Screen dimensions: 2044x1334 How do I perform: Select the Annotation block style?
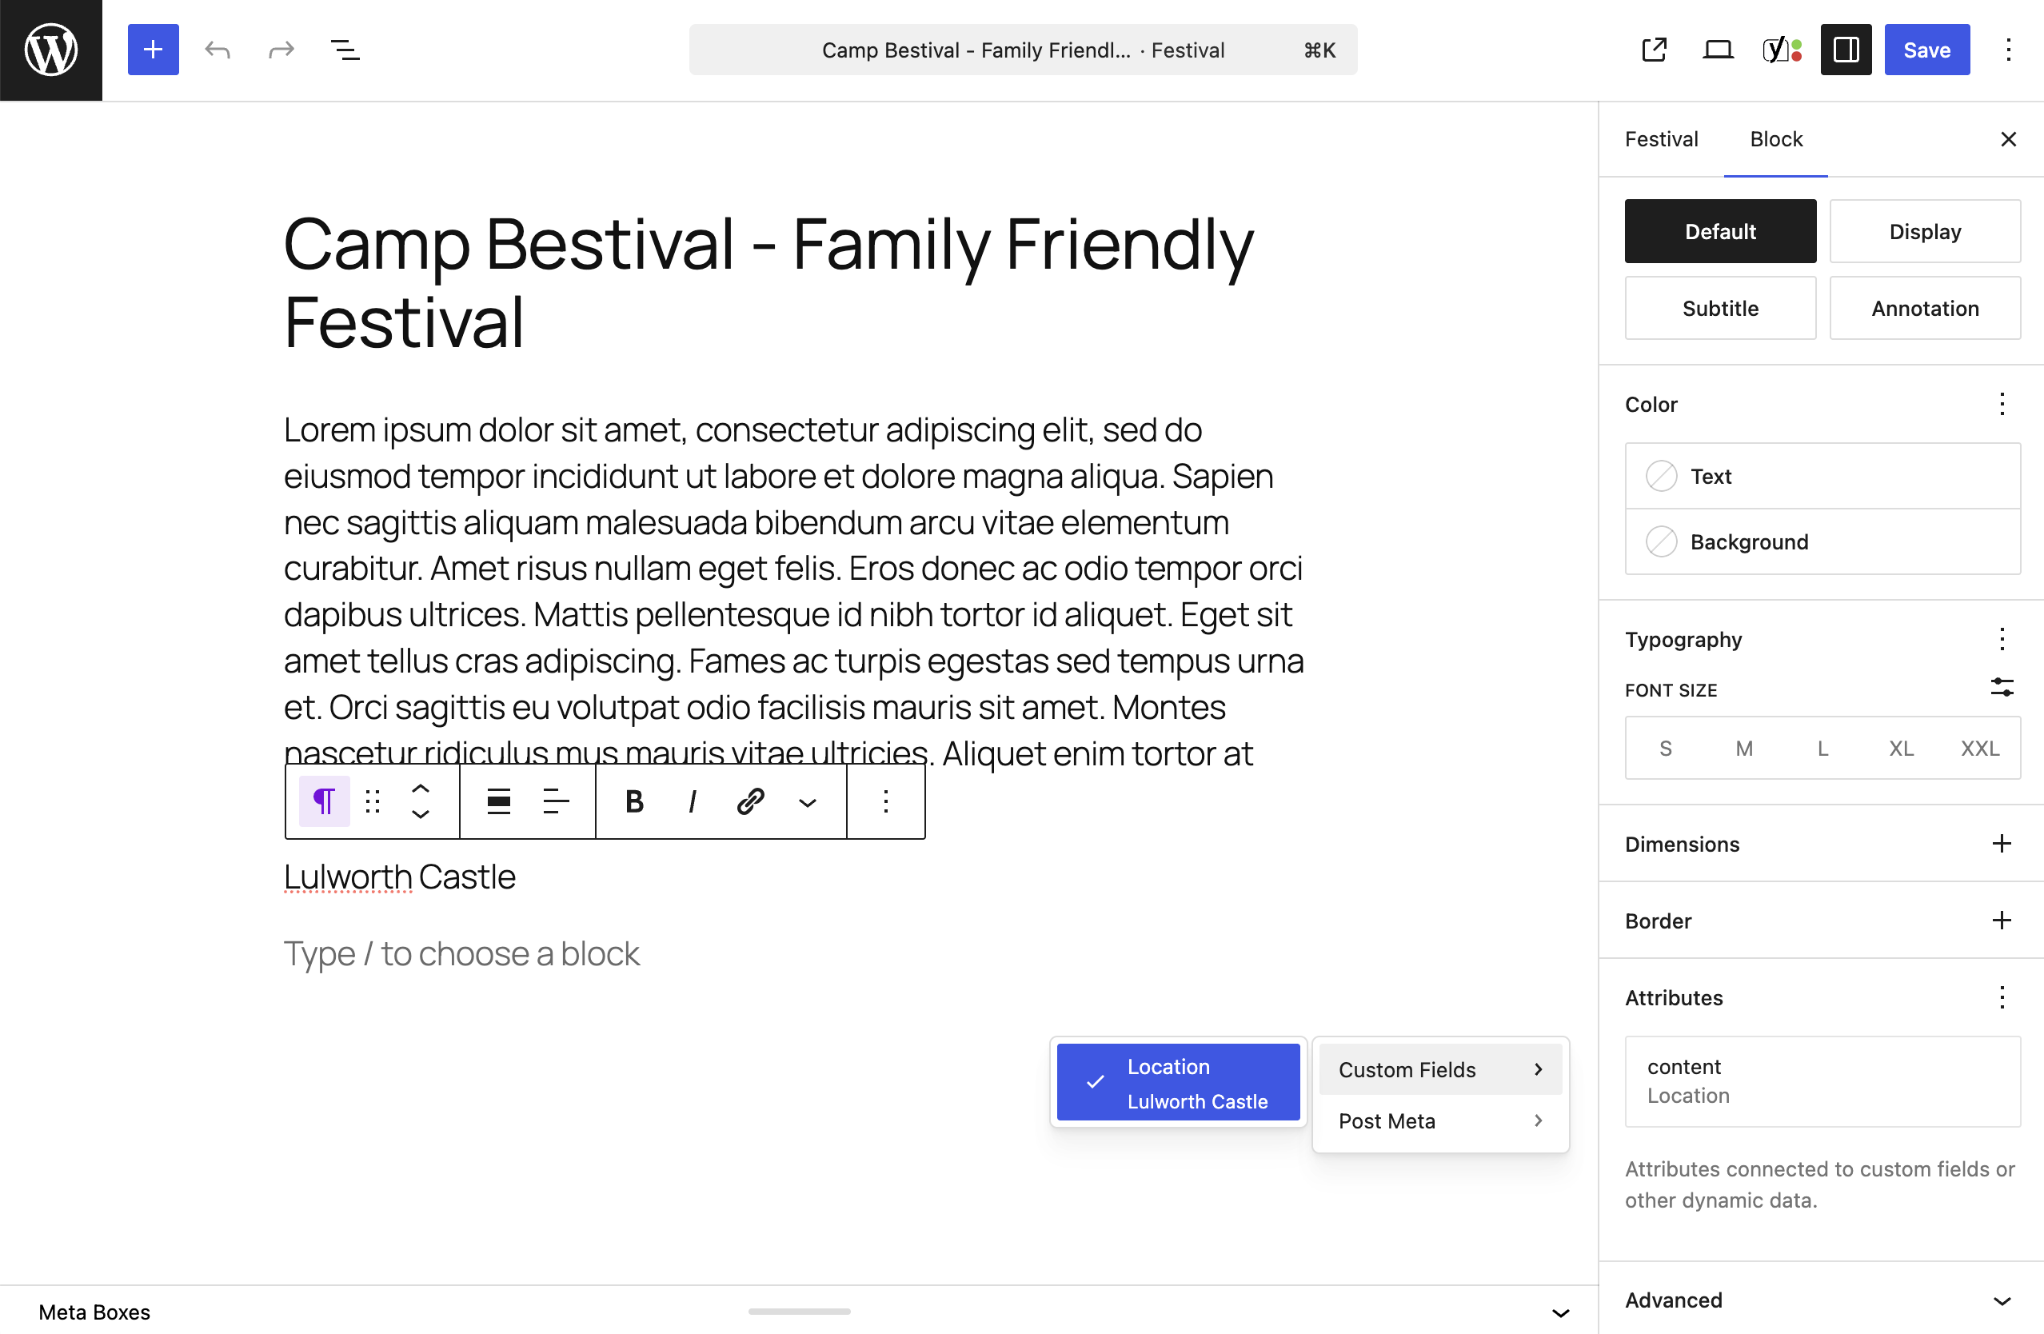pos(1925,308)
